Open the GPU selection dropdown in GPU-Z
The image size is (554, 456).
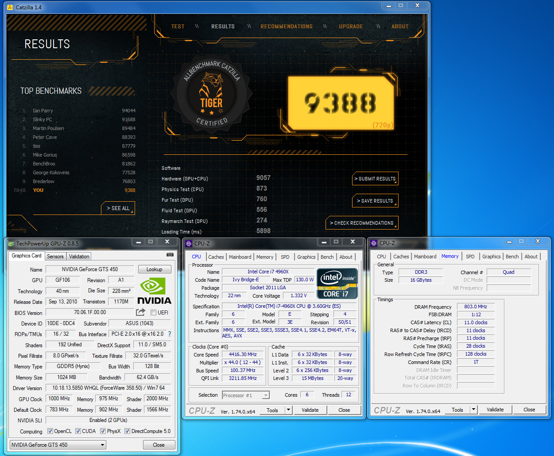[58, 445]
